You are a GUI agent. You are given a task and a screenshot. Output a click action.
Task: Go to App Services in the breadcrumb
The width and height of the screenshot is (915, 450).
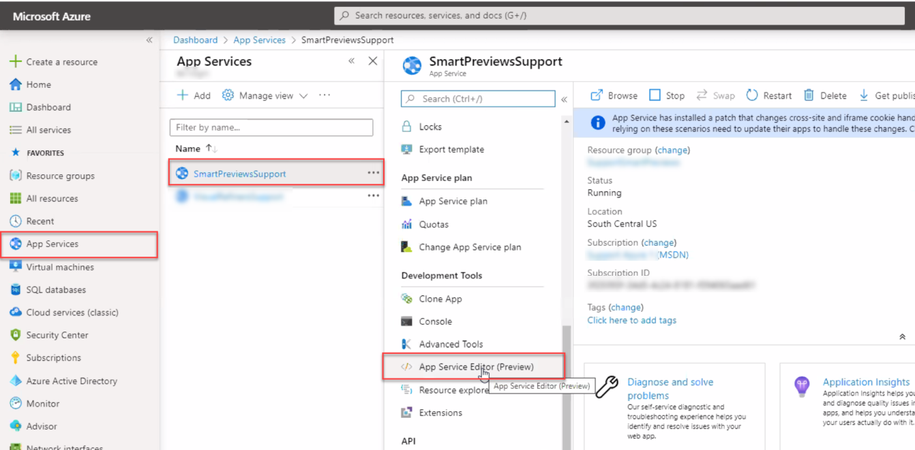click(x=259, y=40)
